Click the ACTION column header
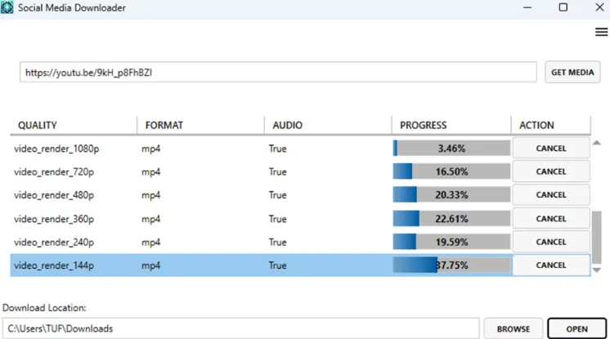 (551, 125)
